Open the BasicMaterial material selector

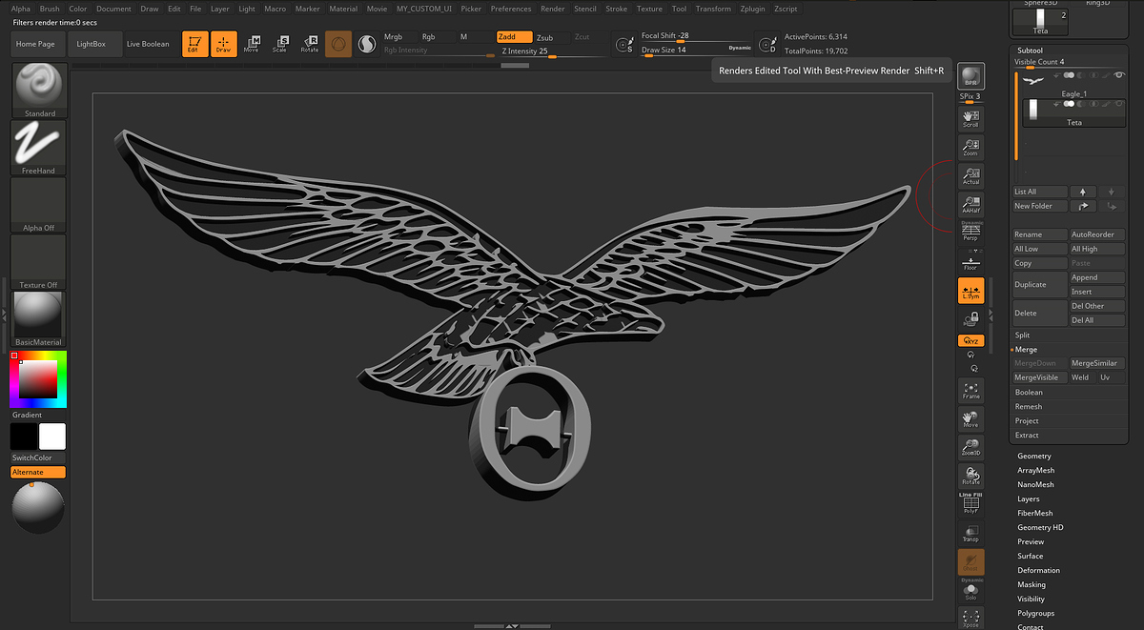pos(39,318)
